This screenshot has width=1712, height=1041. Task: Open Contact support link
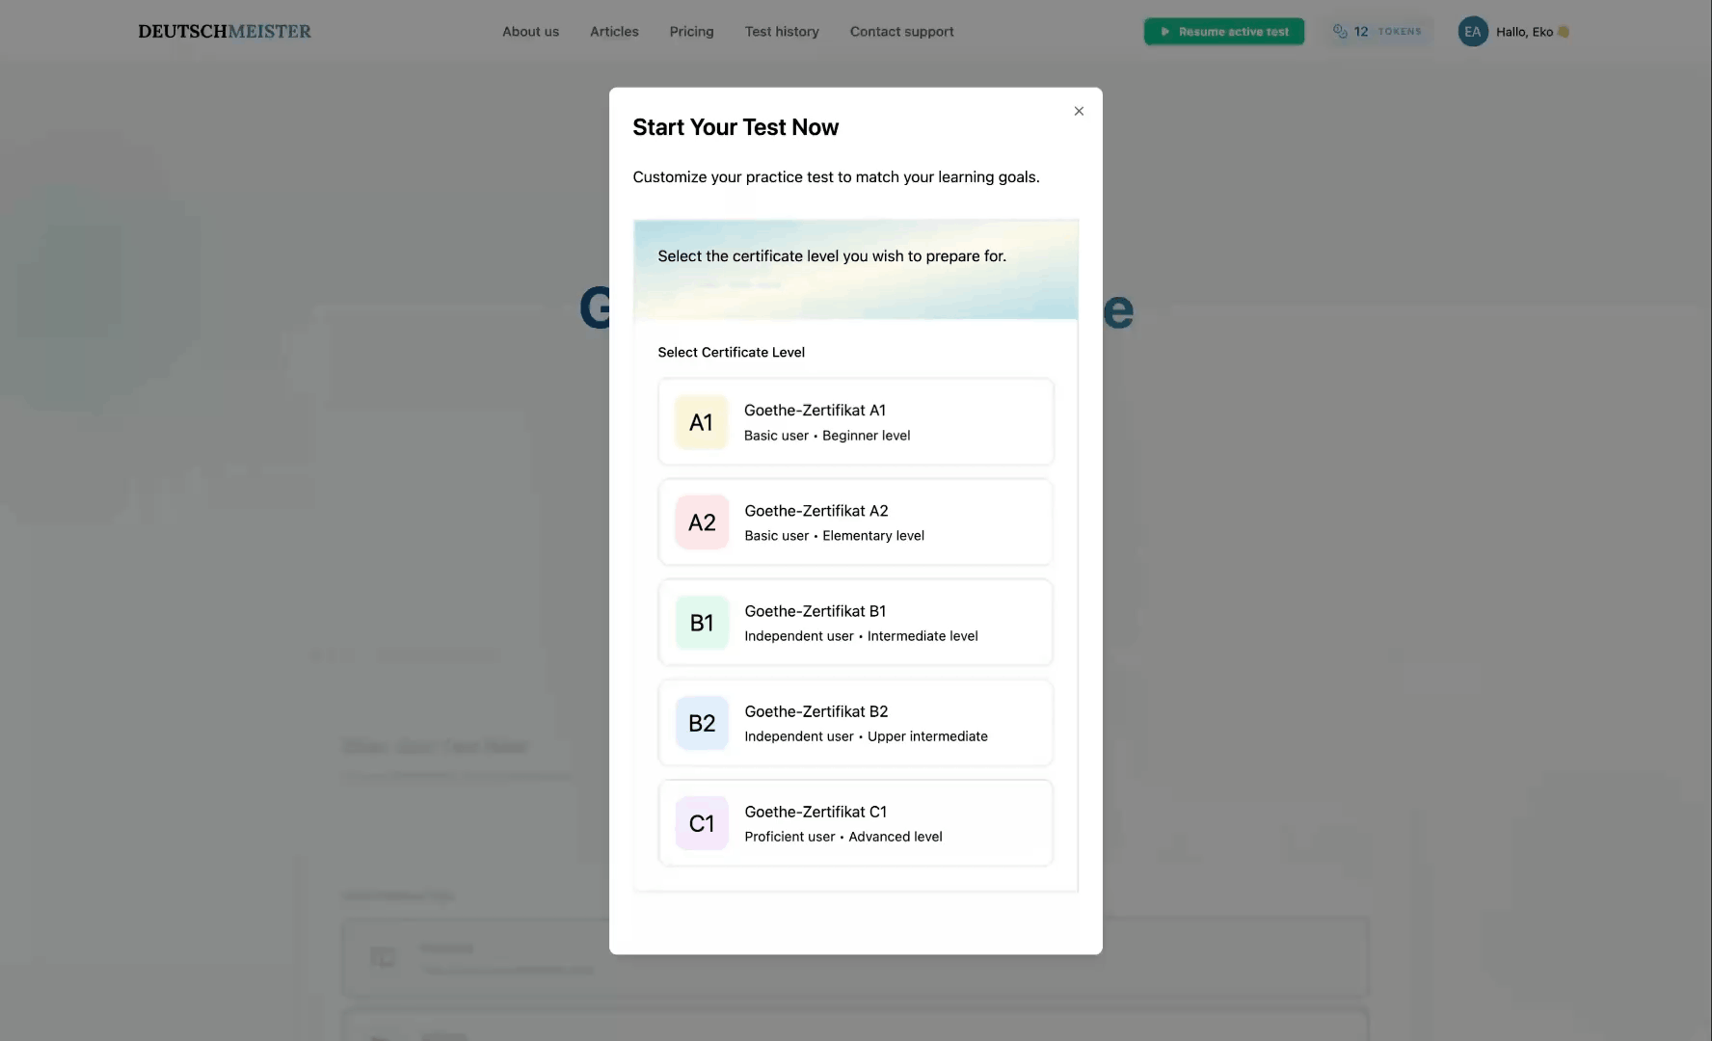click(x=901, y=32)
